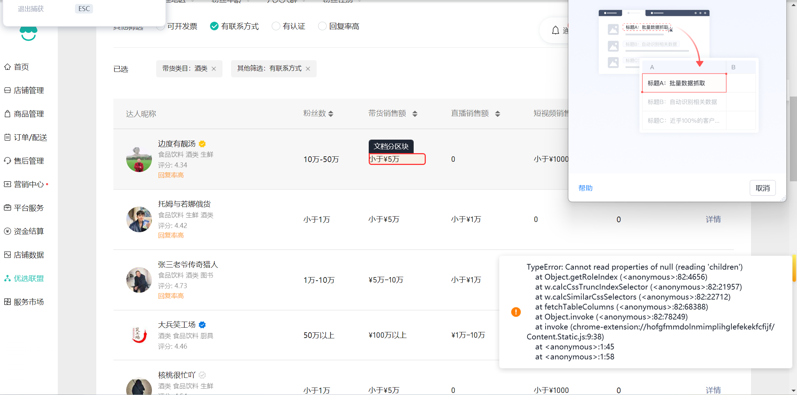Sort by 直播销售额 column arrows

pos(497,114)
